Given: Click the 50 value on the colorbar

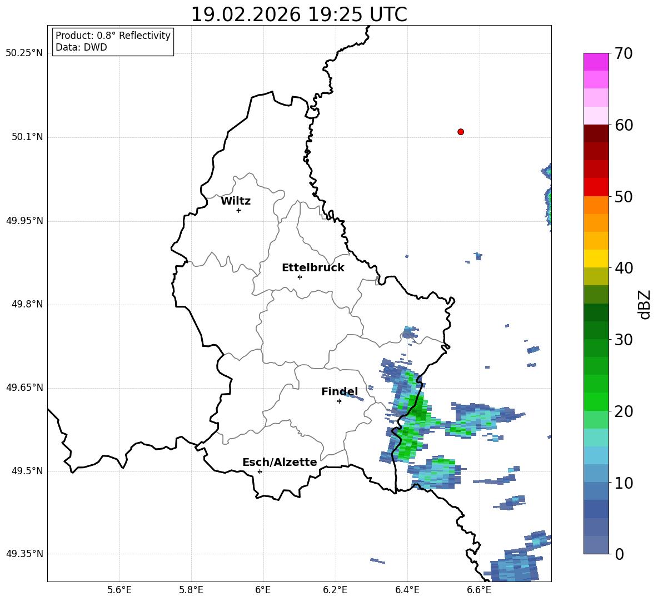Looking at the screenshot, I should (x=624, y=196).
